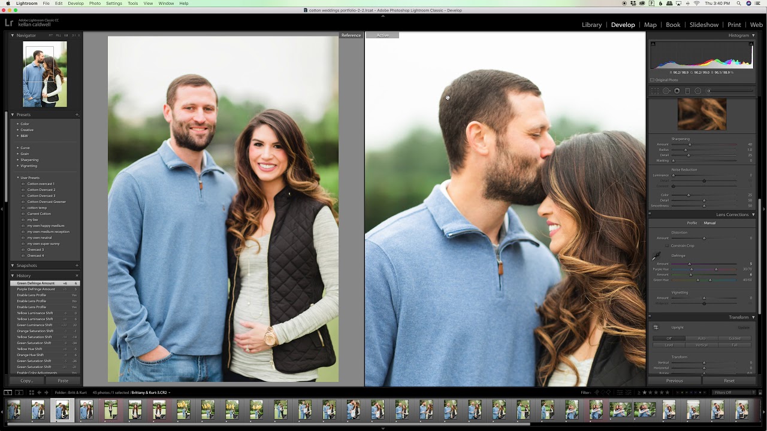Viewport: 767px width, 431px height.
Task: Collapse the History panel
Action: coord(13,275)
